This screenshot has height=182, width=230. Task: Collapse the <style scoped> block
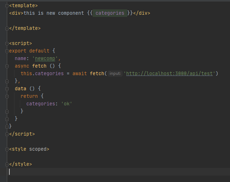7,149
